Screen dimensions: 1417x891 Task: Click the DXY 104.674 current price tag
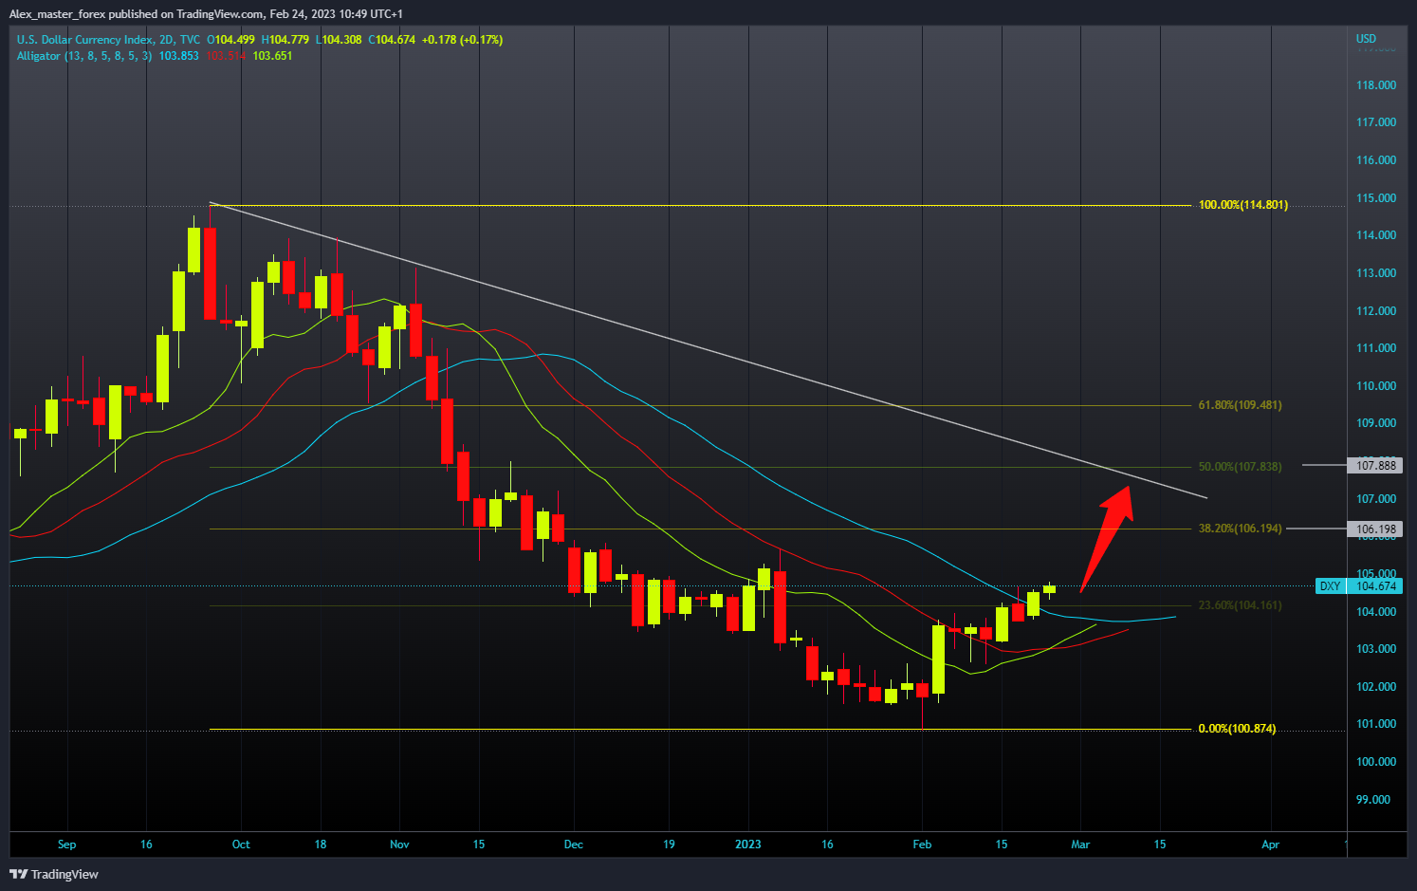coord(1359,586)
